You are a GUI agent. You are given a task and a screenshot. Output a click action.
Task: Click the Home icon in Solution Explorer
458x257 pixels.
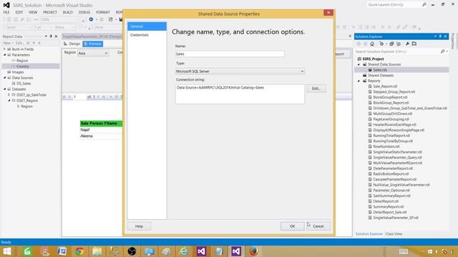[372, 44]
